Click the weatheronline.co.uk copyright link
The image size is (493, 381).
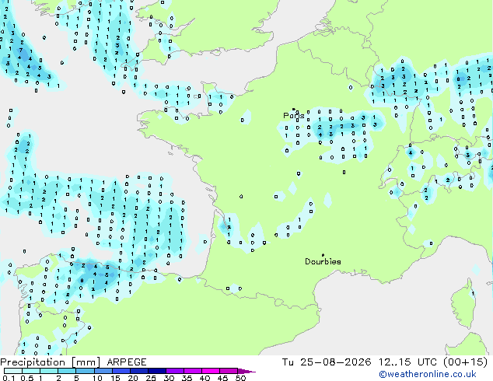point(427,374)
